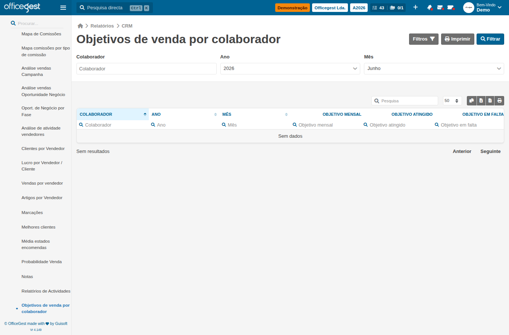Focus the Colaborador column search field
Viewport: 509px width, 335px height.
pos(113,125)
